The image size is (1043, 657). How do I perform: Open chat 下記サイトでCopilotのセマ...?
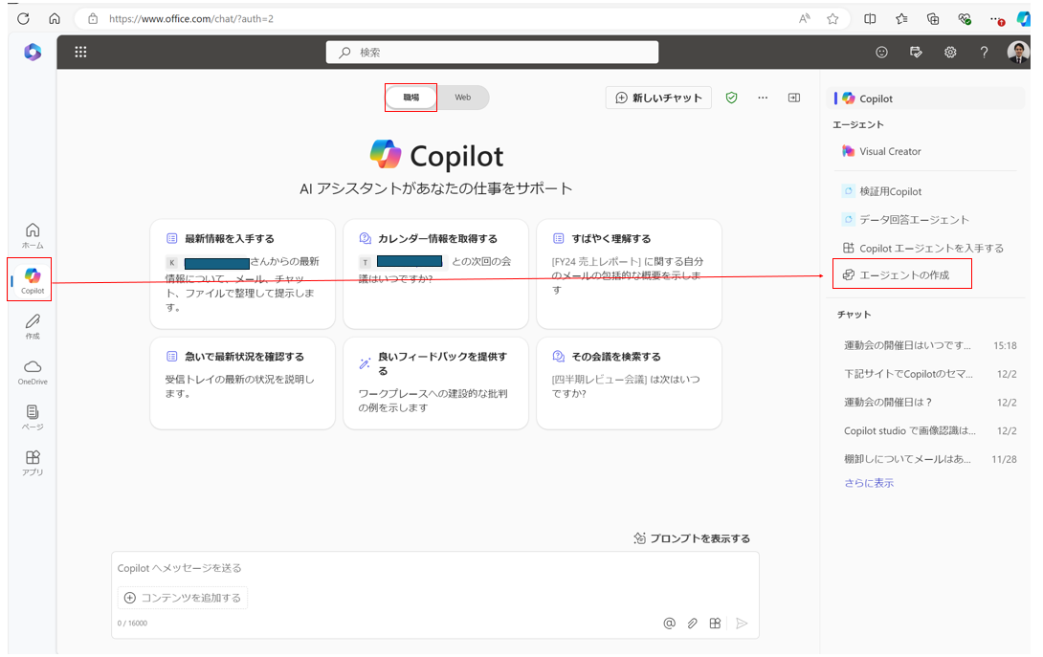930,374
